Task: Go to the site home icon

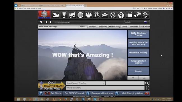Action: 41,22
